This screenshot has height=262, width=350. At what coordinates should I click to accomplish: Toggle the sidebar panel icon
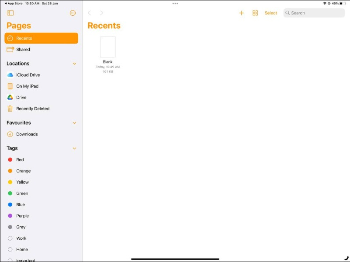pos(10,13)
